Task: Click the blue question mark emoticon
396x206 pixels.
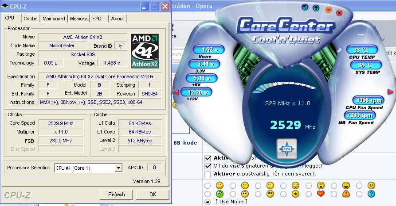Action: point(371,194)
